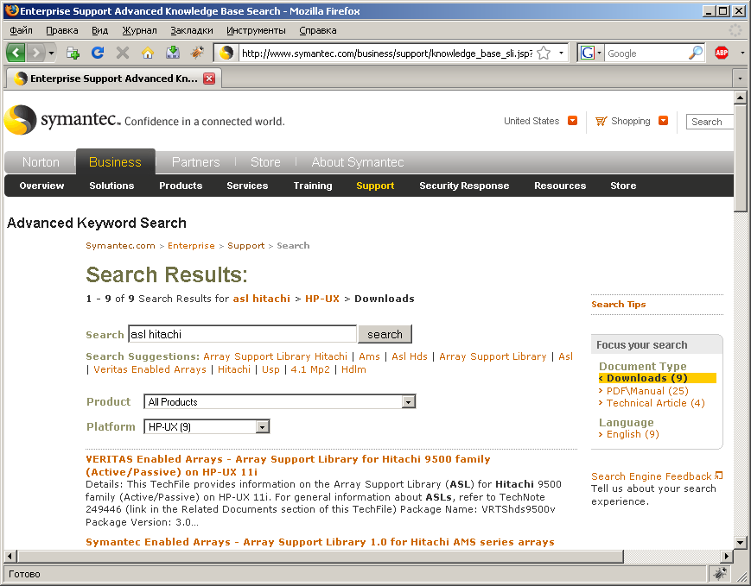
Task: Open the About Symantec tab
Action: pos(357,162)
